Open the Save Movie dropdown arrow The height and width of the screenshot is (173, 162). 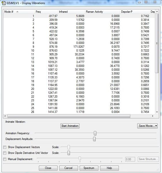click(156, 126)
